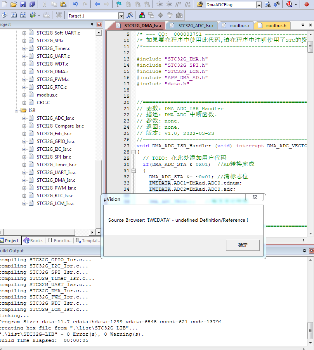Screen dimensions: 314x350
Task: Open the batch build icon
Action: click(33, 15)
